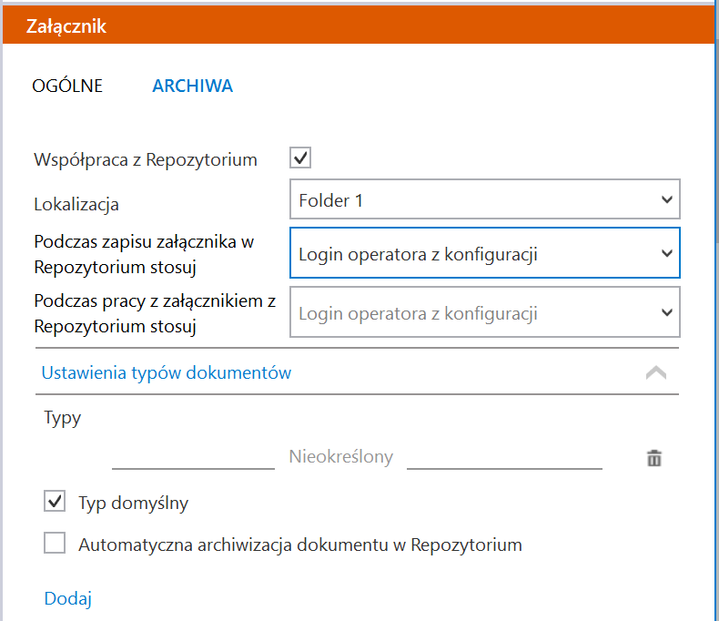Click the Ustawienia typów dokumentów header link
Image resolution: width=719 pixels, height=621 pixels.
(x=167, y=372)
